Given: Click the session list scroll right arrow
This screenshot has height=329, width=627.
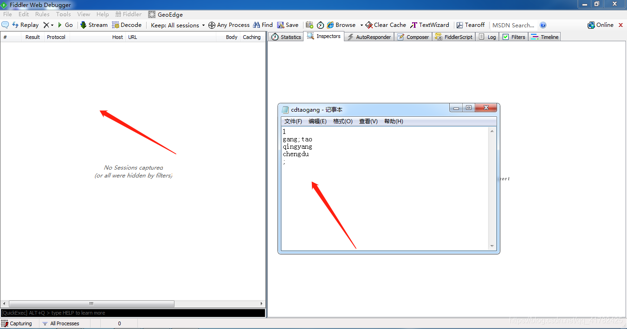Looking at the screenshot, I should [x=262, y=304].
